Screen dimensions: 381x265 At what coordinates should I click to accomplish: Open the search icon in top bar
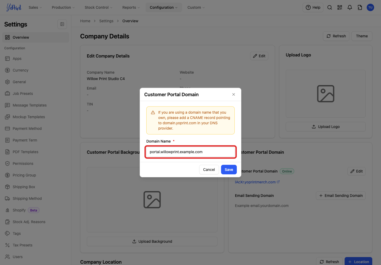click(x=330, y=7)
